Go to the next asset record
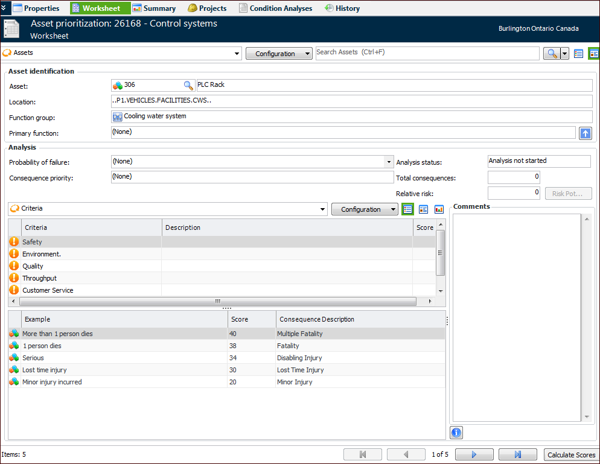This screenshot has width=600, height=464. pyautogui.click(x=474, y=454)
